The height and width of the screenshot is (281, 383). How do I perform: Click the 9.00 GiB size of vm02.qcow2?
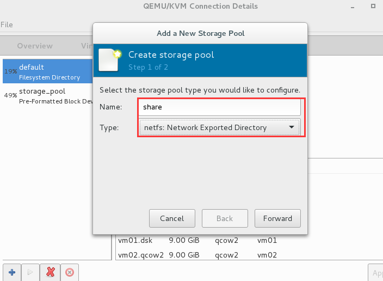pyautogui.click(x=184, y=255)
